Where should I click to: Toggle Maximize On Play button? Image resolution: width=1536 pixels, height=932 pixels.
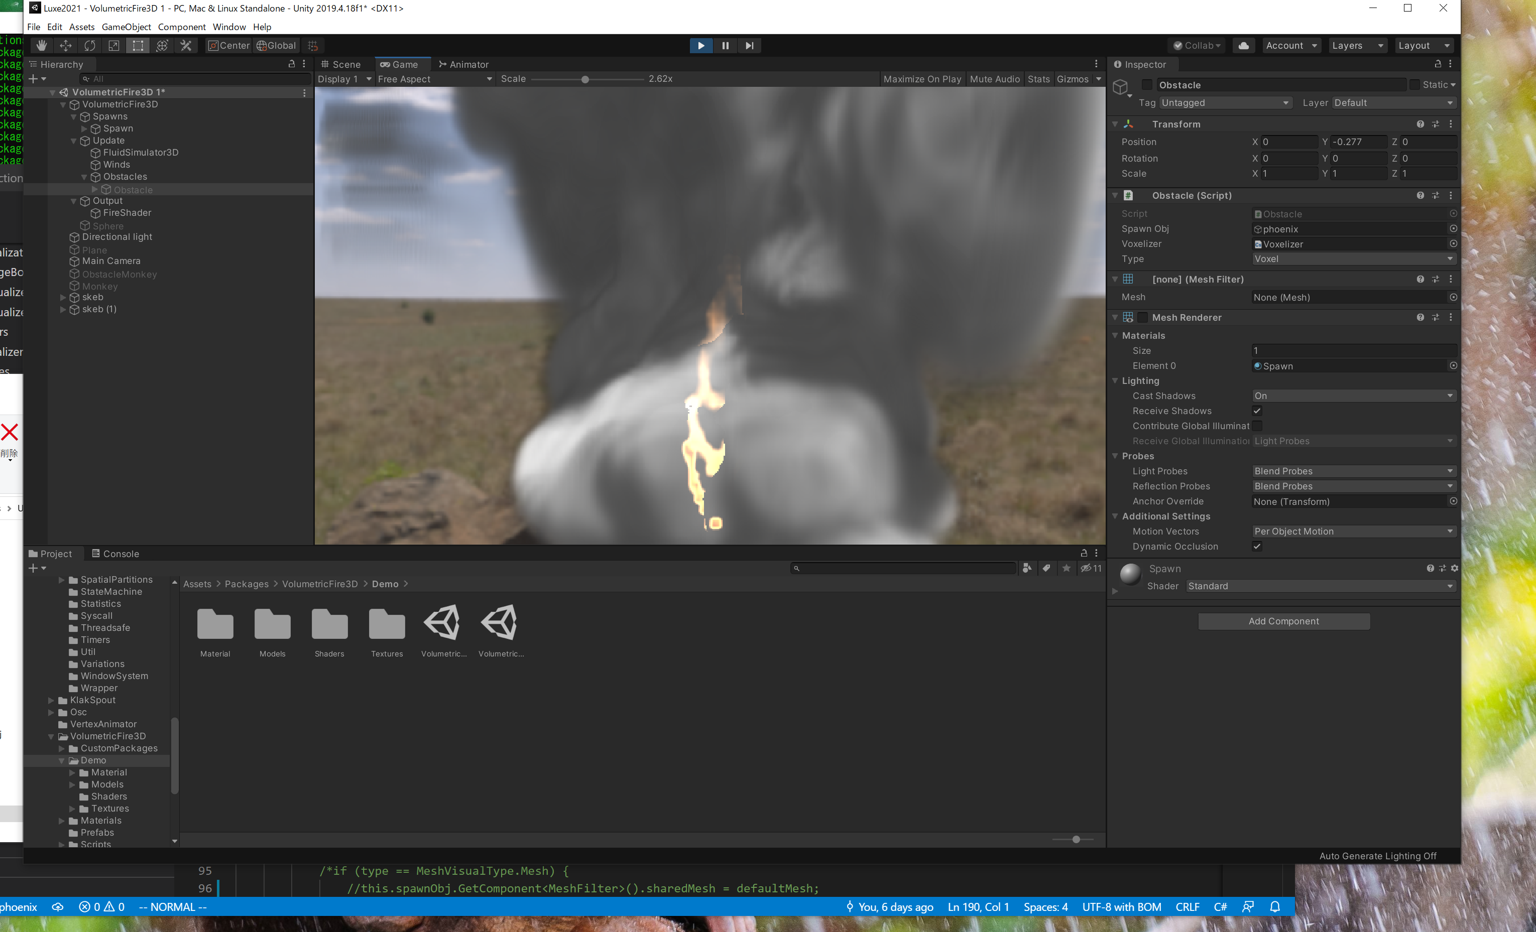pos(922,79)
